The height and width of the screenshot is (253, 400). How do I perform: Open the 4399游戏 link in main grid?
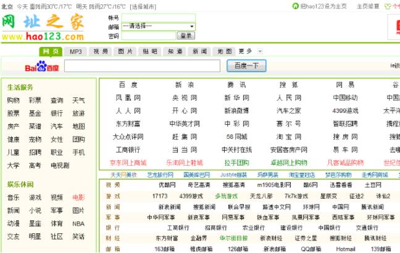point(345,111)
